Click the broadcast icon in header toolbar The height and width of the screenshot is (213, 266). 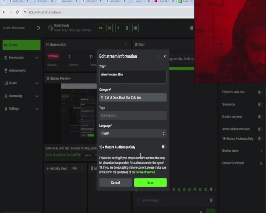click(101, 28)
